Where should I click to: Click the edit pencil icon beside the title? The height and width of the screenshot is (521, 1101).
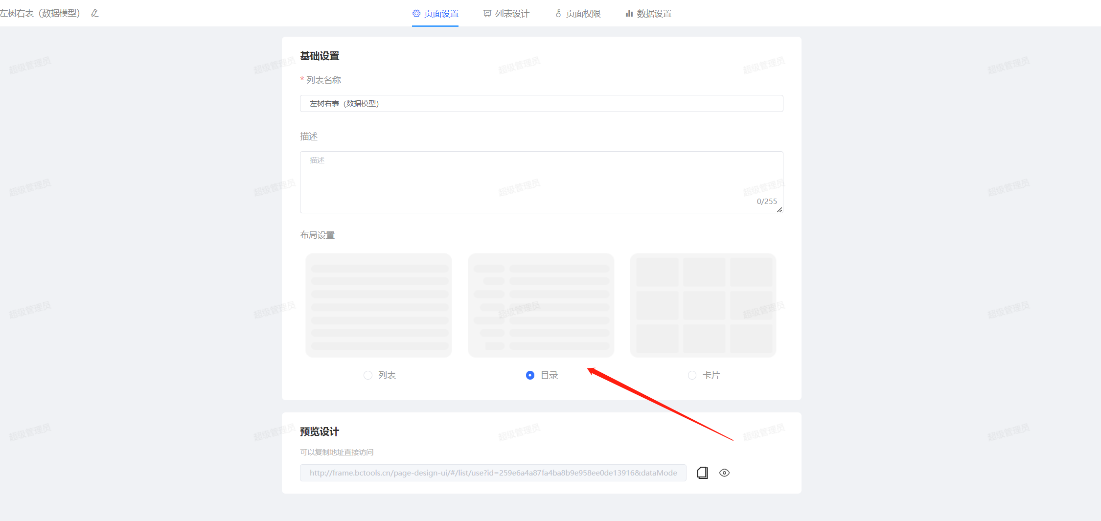[x=95, y=13]
